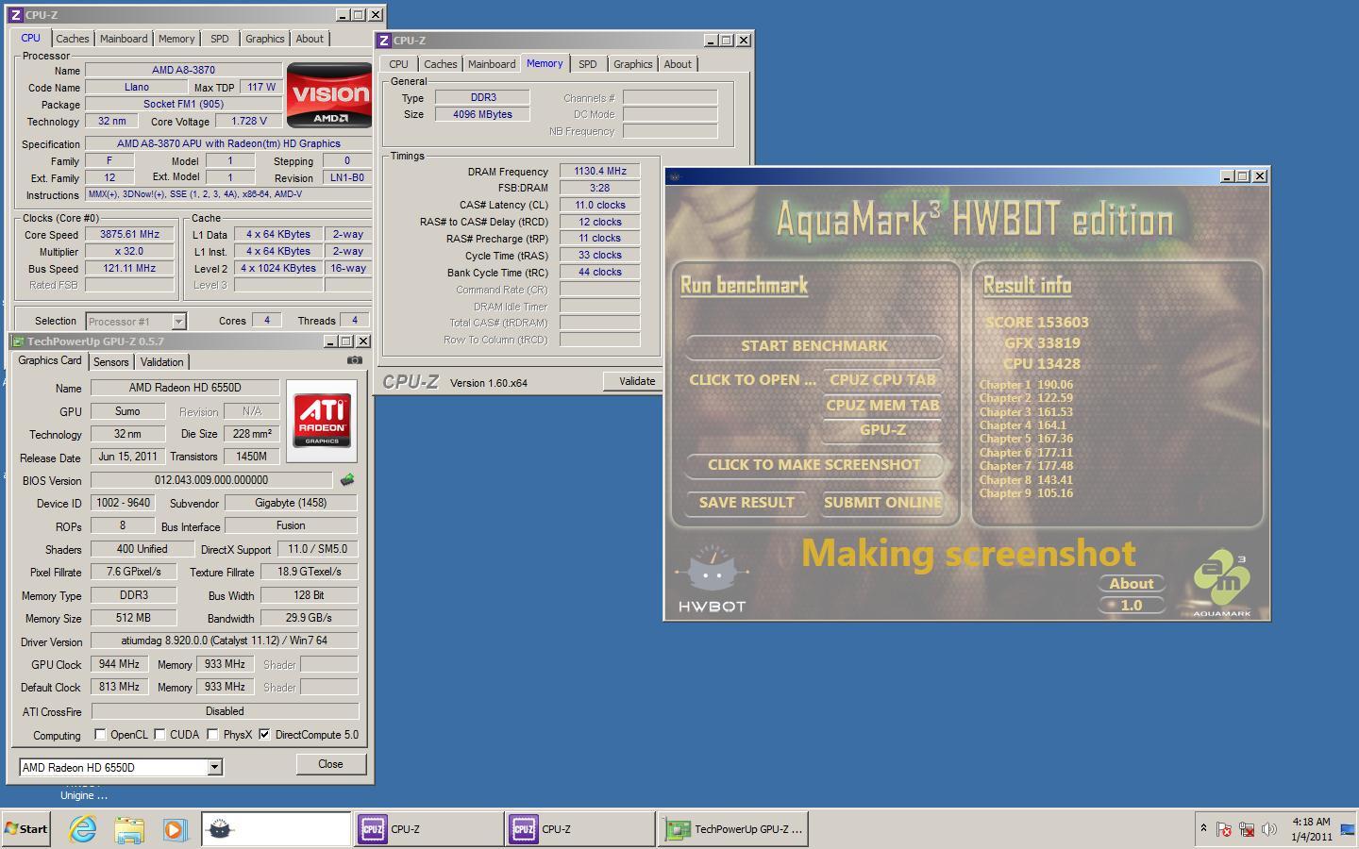Open the CPU tab in CPU-Z Memory window
Viewport: 1359px width, 849px height.
point(398,64)
